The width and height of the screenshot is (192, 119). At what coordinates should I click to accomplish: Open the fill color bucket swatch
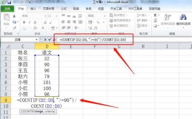click(35, 28)
